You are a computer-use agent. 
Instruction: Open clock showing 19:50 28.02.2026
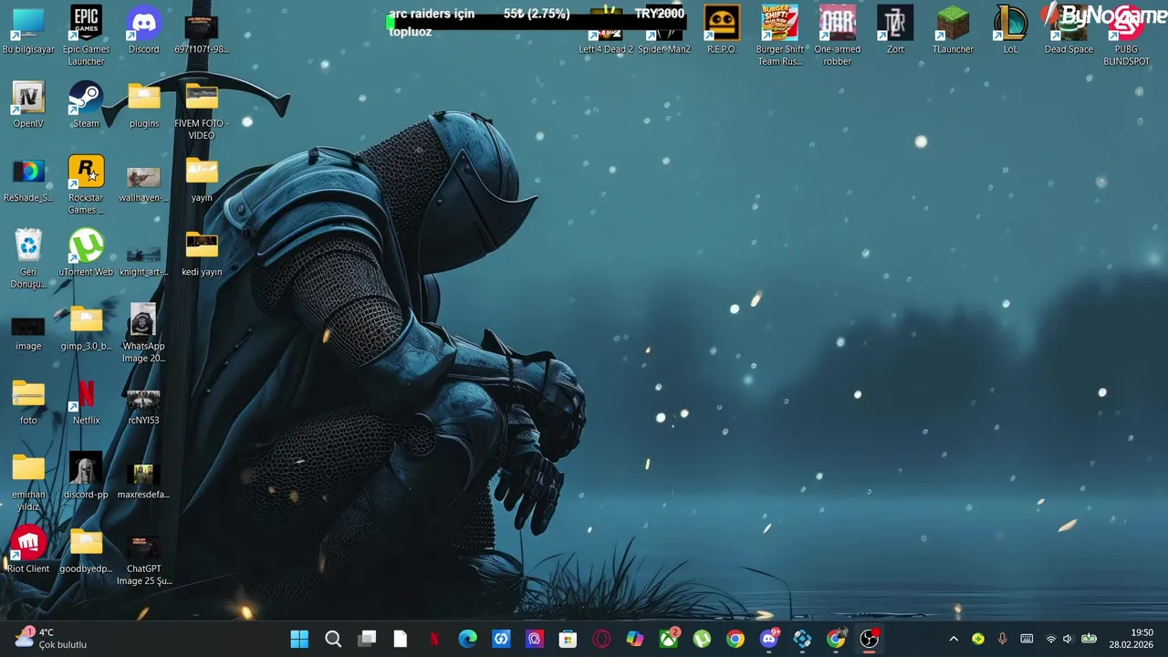pyautogui.click(x=1131, y=639)
